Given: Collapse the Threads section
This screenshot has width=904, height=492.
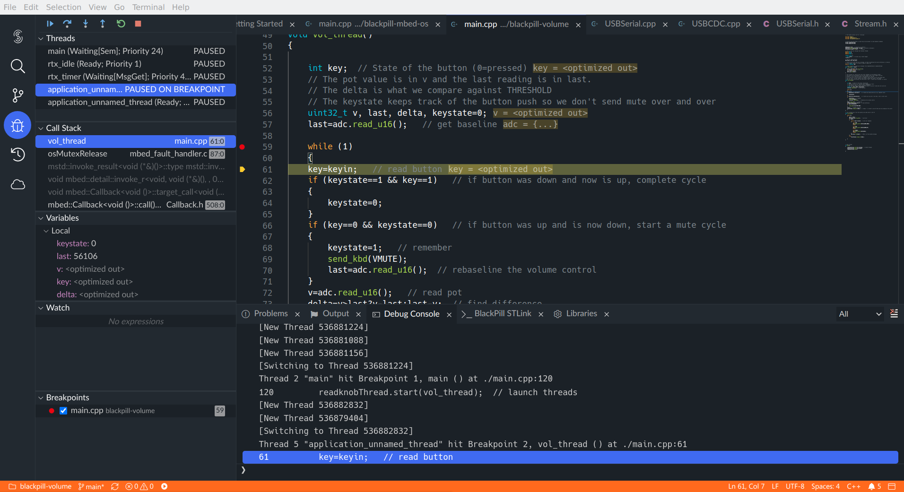Looking at the screenshot, I should tap(41, 38).
